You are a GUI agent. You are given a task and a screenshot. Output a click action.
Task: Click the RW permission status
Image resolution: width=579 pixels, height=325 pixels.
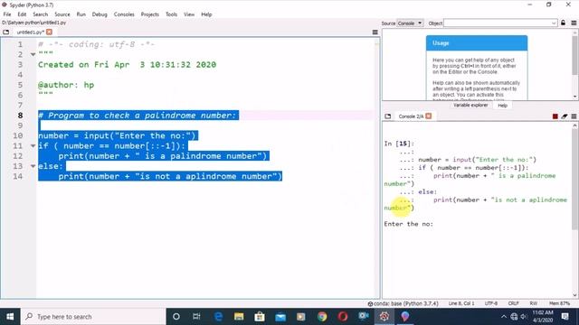coord(533,303)
